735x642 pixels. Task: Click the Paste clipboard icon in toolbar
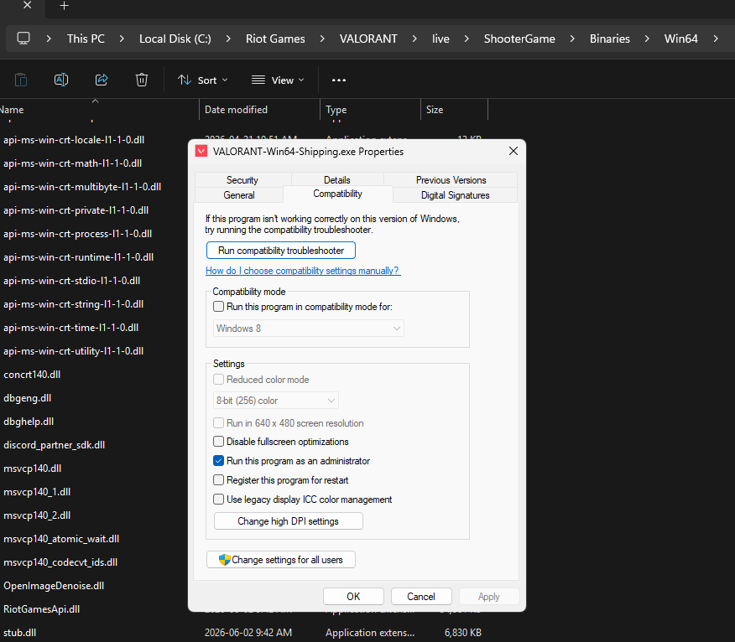point(21,80)
